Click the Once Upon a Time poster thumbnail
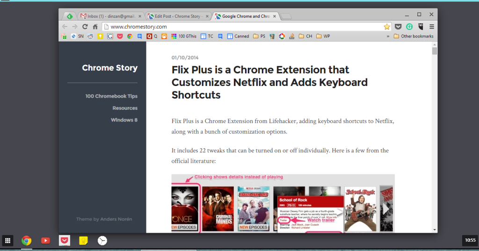Image resolution: width=479 pixels, height=251 pixels. click(184, 209)
